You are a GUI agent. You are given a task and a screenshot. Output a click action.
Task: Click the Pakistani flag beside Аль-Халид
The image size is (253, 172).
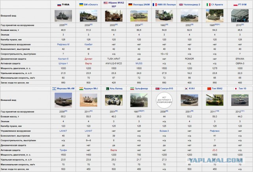pos(108,89)
